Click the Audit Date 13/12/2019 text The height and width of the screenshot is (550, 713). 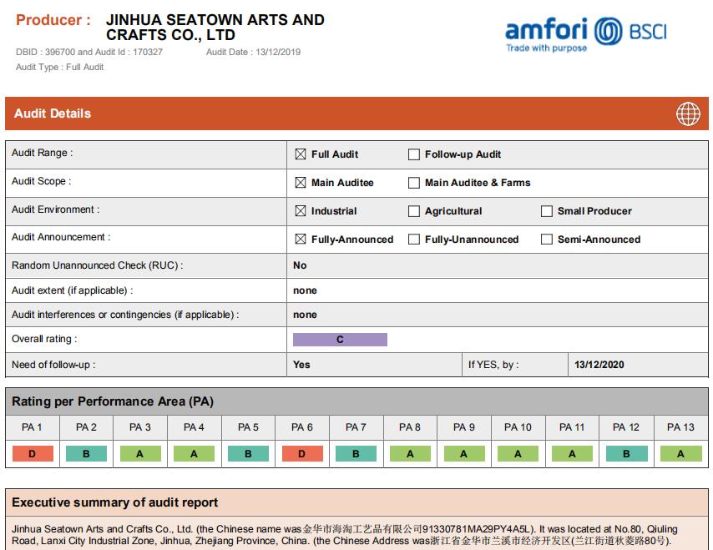253,52
